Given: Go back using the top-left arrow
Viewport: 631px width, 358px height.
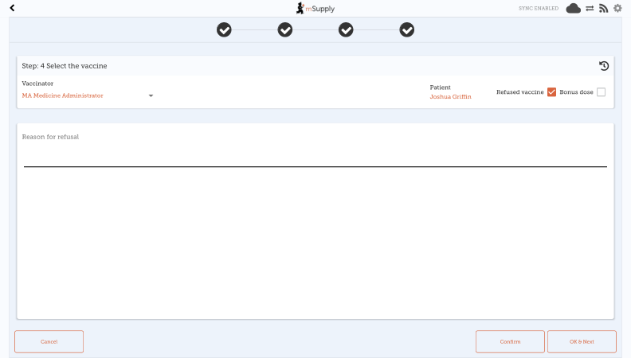Looking at the screenshot, I should coord(12,8).
